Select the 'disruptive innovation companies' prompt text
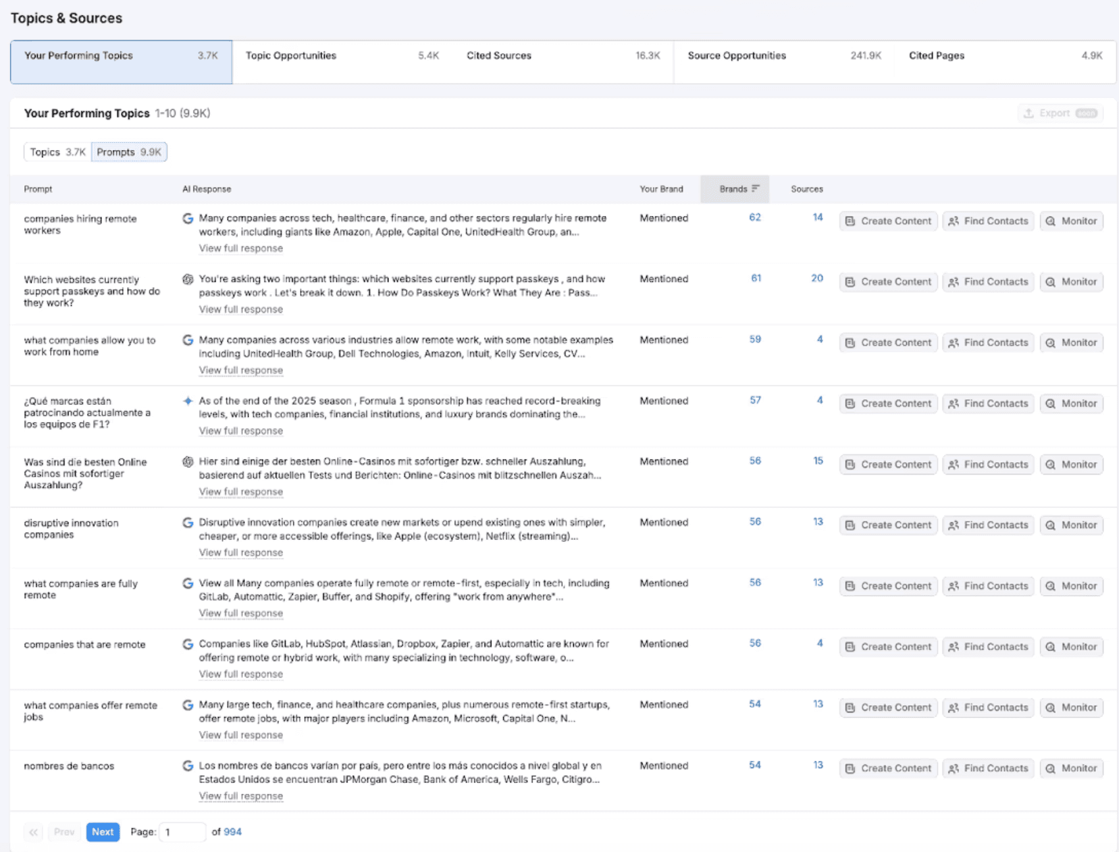The width and height of the screenshot is (1119, 852). pyautogui.click(x=71, y=529)
